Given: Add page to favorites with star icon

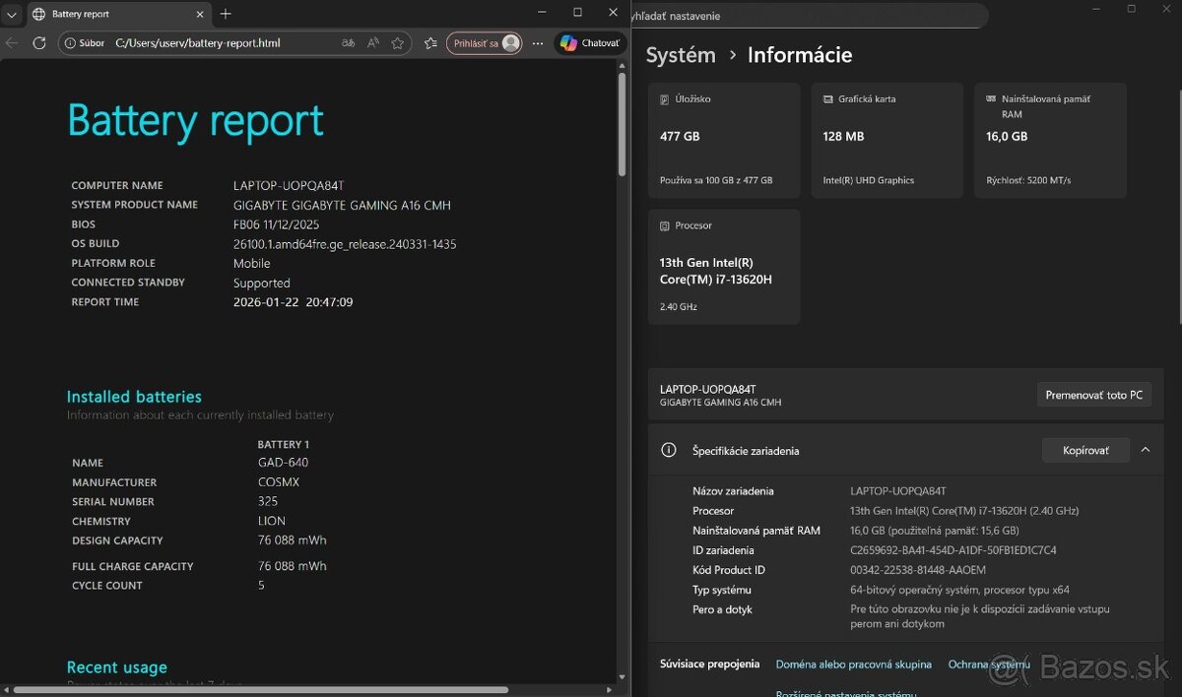Looking at the screenshot, I should pyautogui.click(x=398, y=43).
